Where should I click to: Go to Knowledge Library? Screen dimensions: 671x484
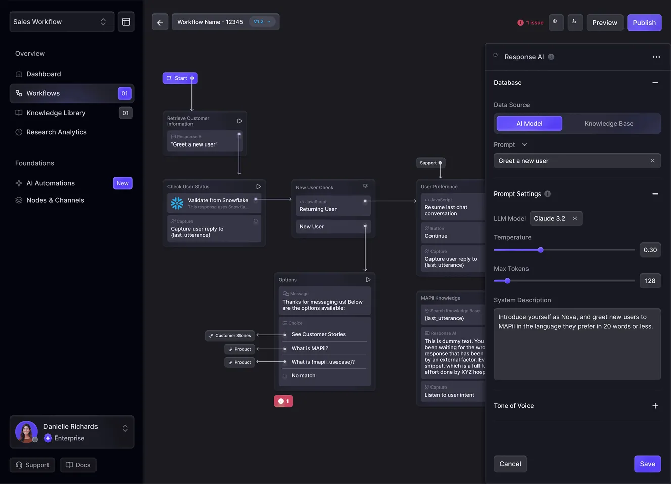pos(72,113)
